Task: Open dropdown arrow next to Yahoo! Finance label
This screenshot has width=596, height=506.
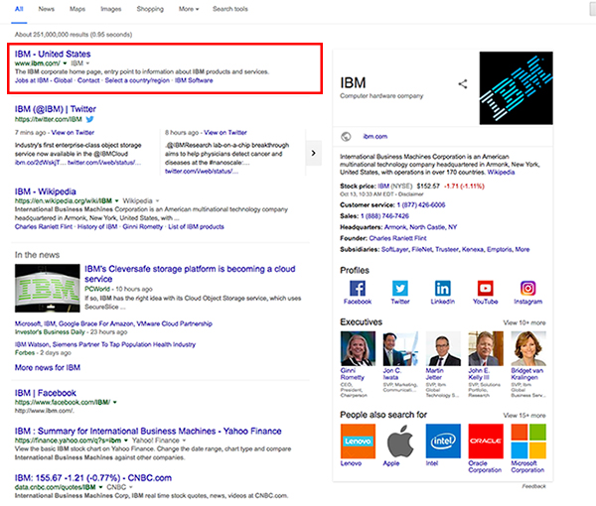Action: coord(185,441)
